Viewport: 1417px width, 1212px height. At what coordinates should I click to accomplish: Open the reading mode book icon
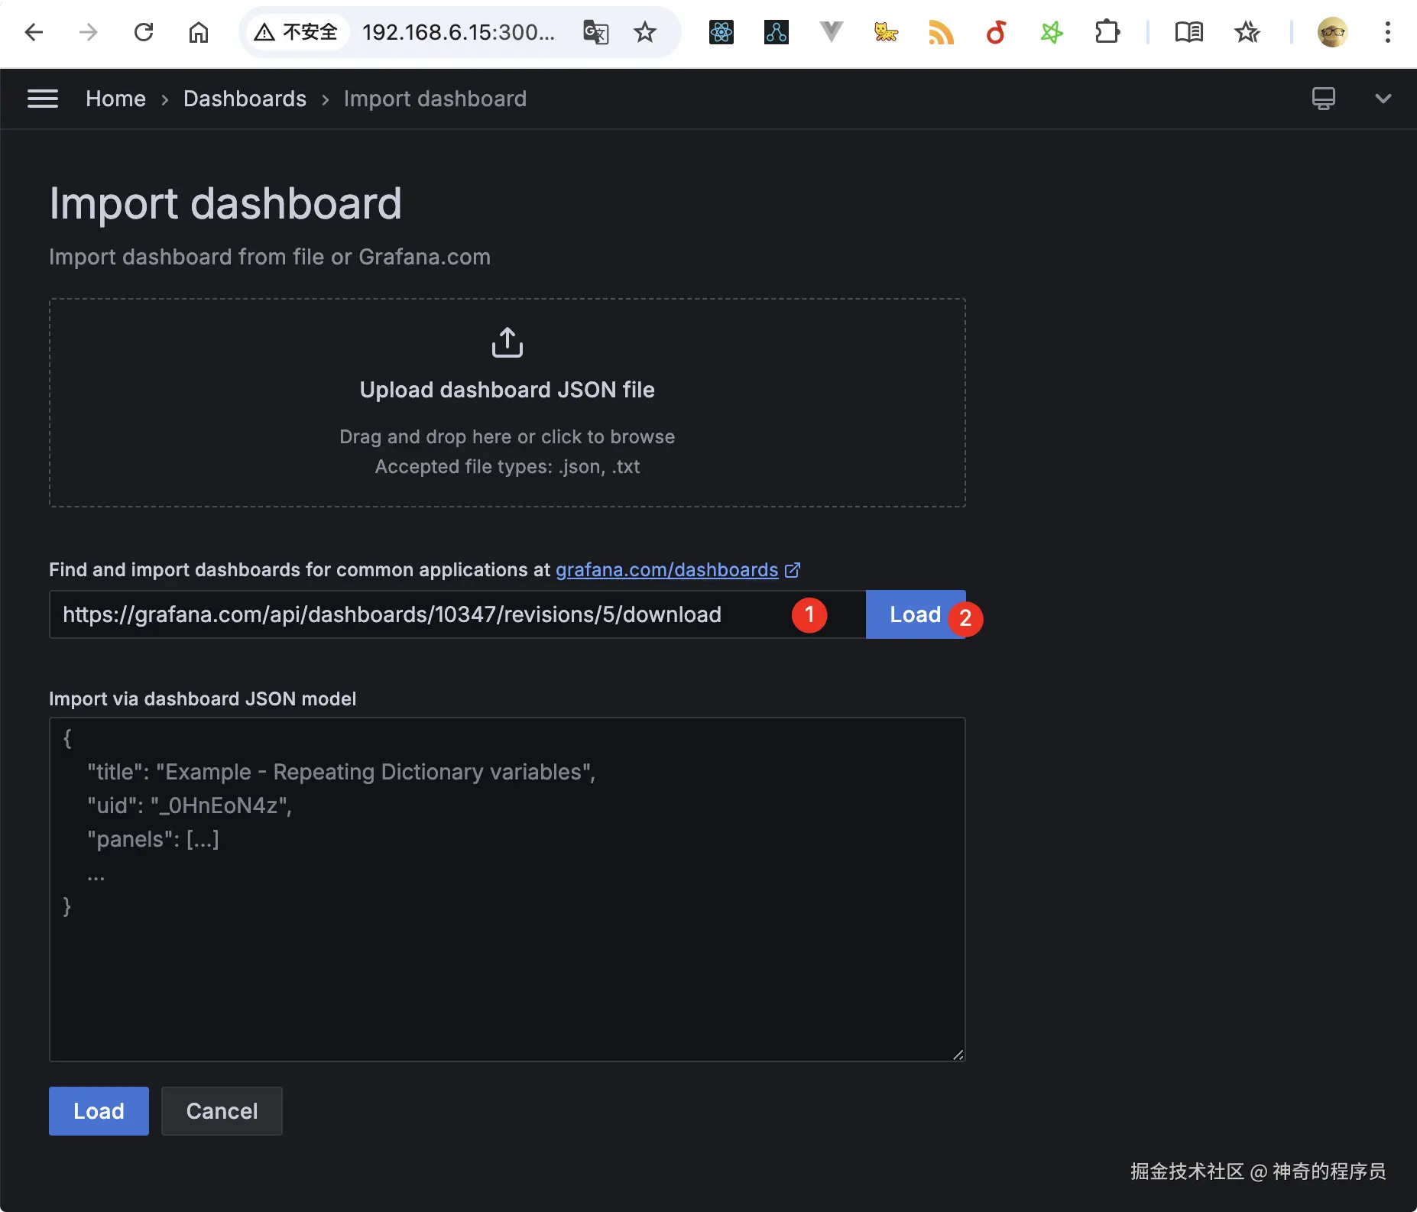[1189, 32]
